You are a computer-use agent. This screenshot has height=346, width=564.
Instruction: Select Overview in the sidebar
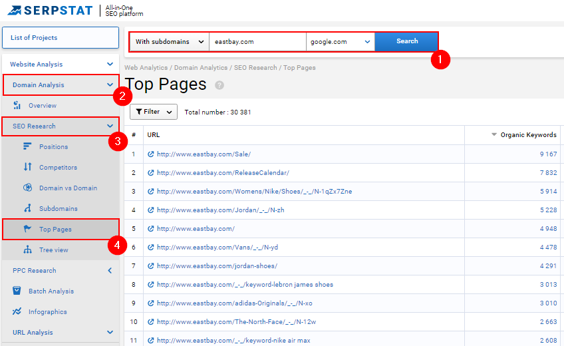pos(43,105)
